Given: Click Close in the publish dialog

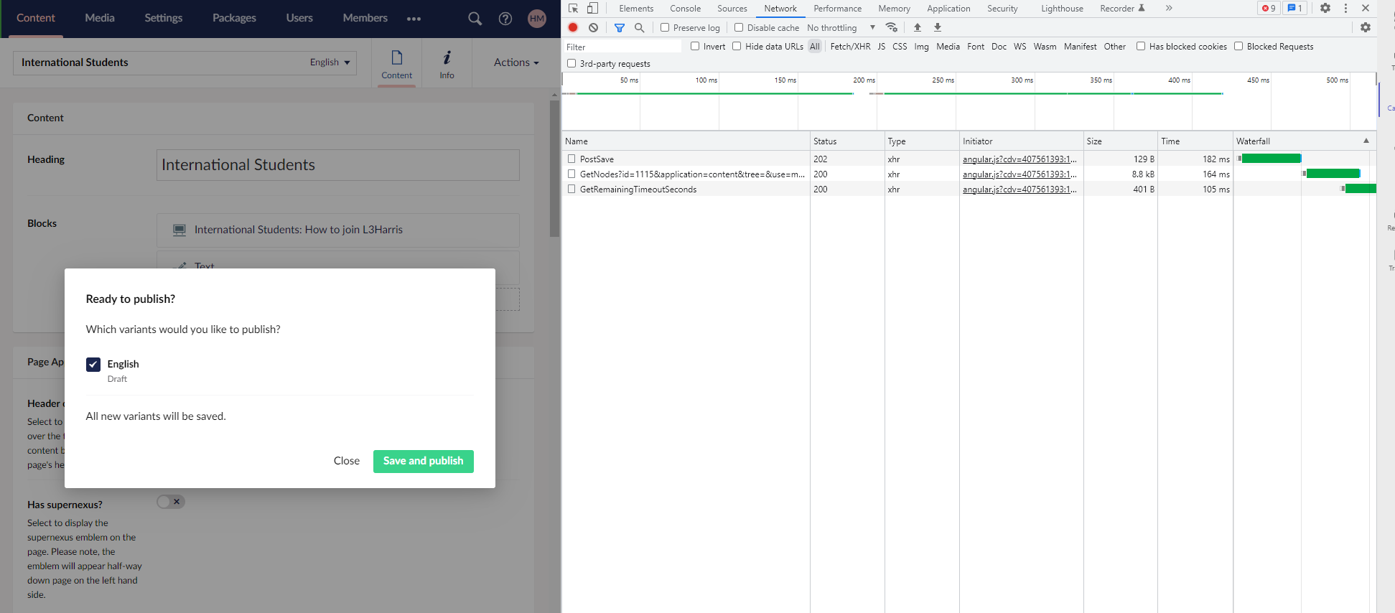Looking at the screenshot, I should point(347,461).
